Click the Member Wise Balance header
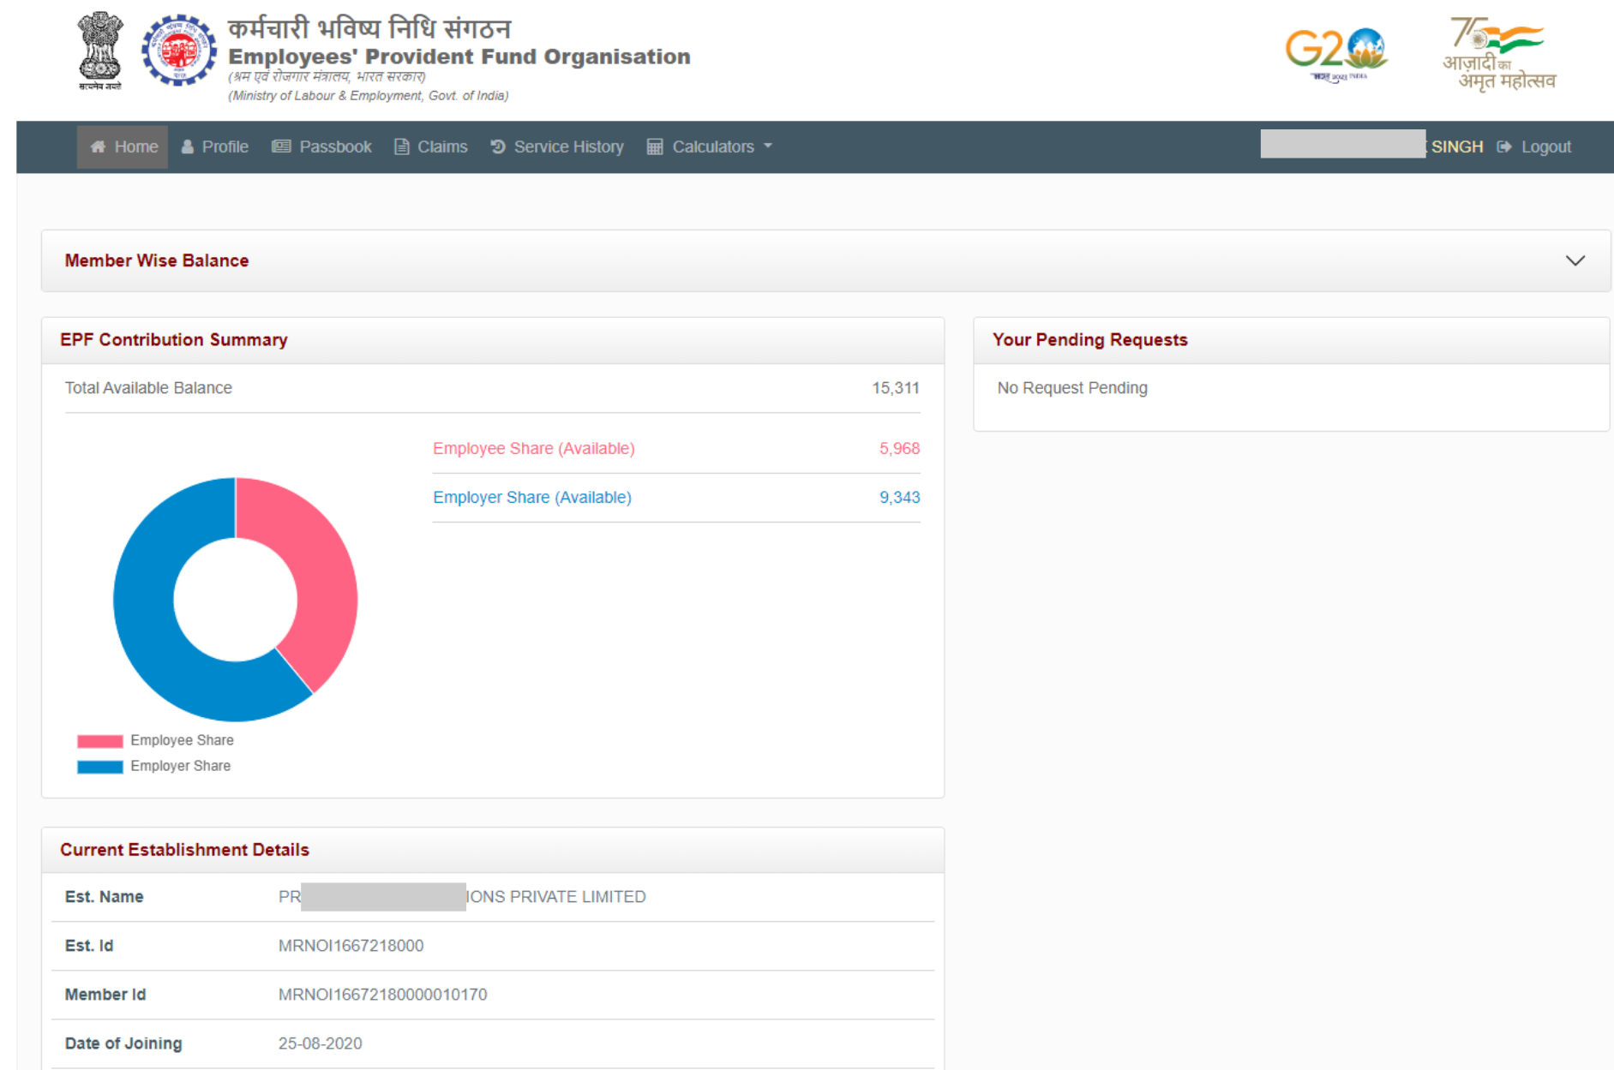The height and width of the screenshot is (1070, 1614). click(x=157, y=260)
